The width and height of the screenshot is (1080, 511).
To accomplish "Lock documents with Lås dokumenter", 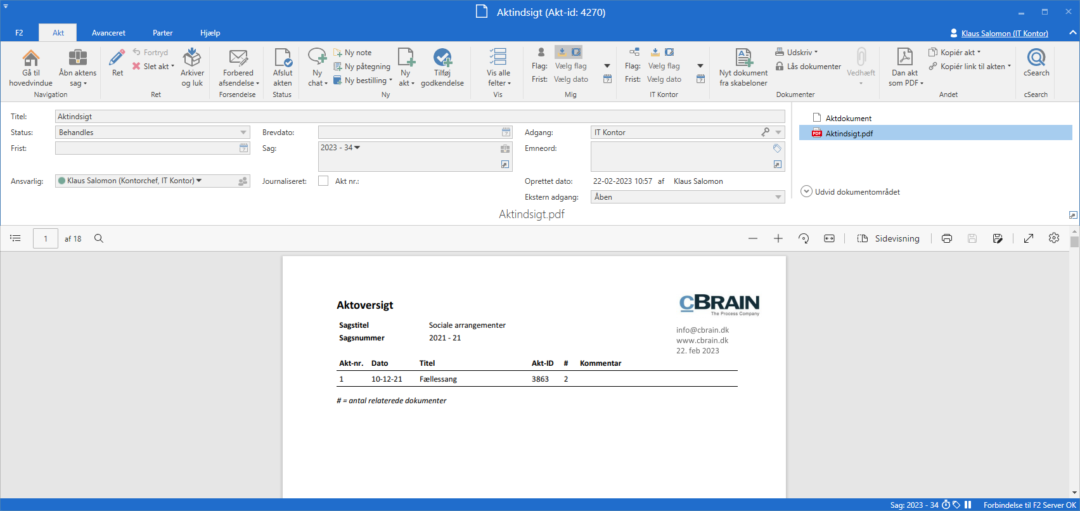I will click(809, 67).
